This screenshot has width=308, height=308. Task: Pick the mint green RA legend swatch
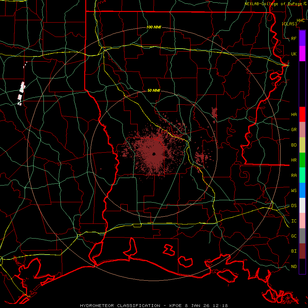pos(302,175)
